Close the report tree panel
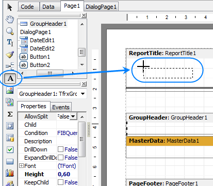This screenshot has width=213, height=186. pos(84,15)
